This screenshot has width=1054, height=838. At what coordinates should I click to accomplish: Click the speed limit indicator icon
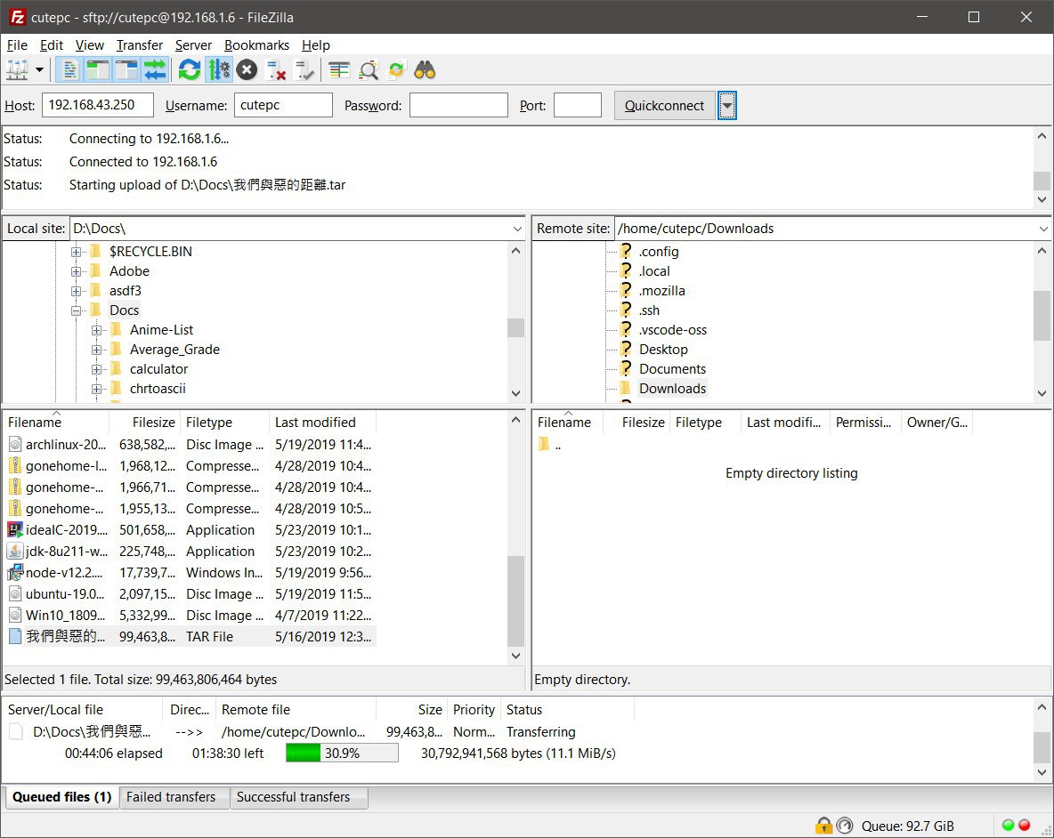click(x=845, y=826)
